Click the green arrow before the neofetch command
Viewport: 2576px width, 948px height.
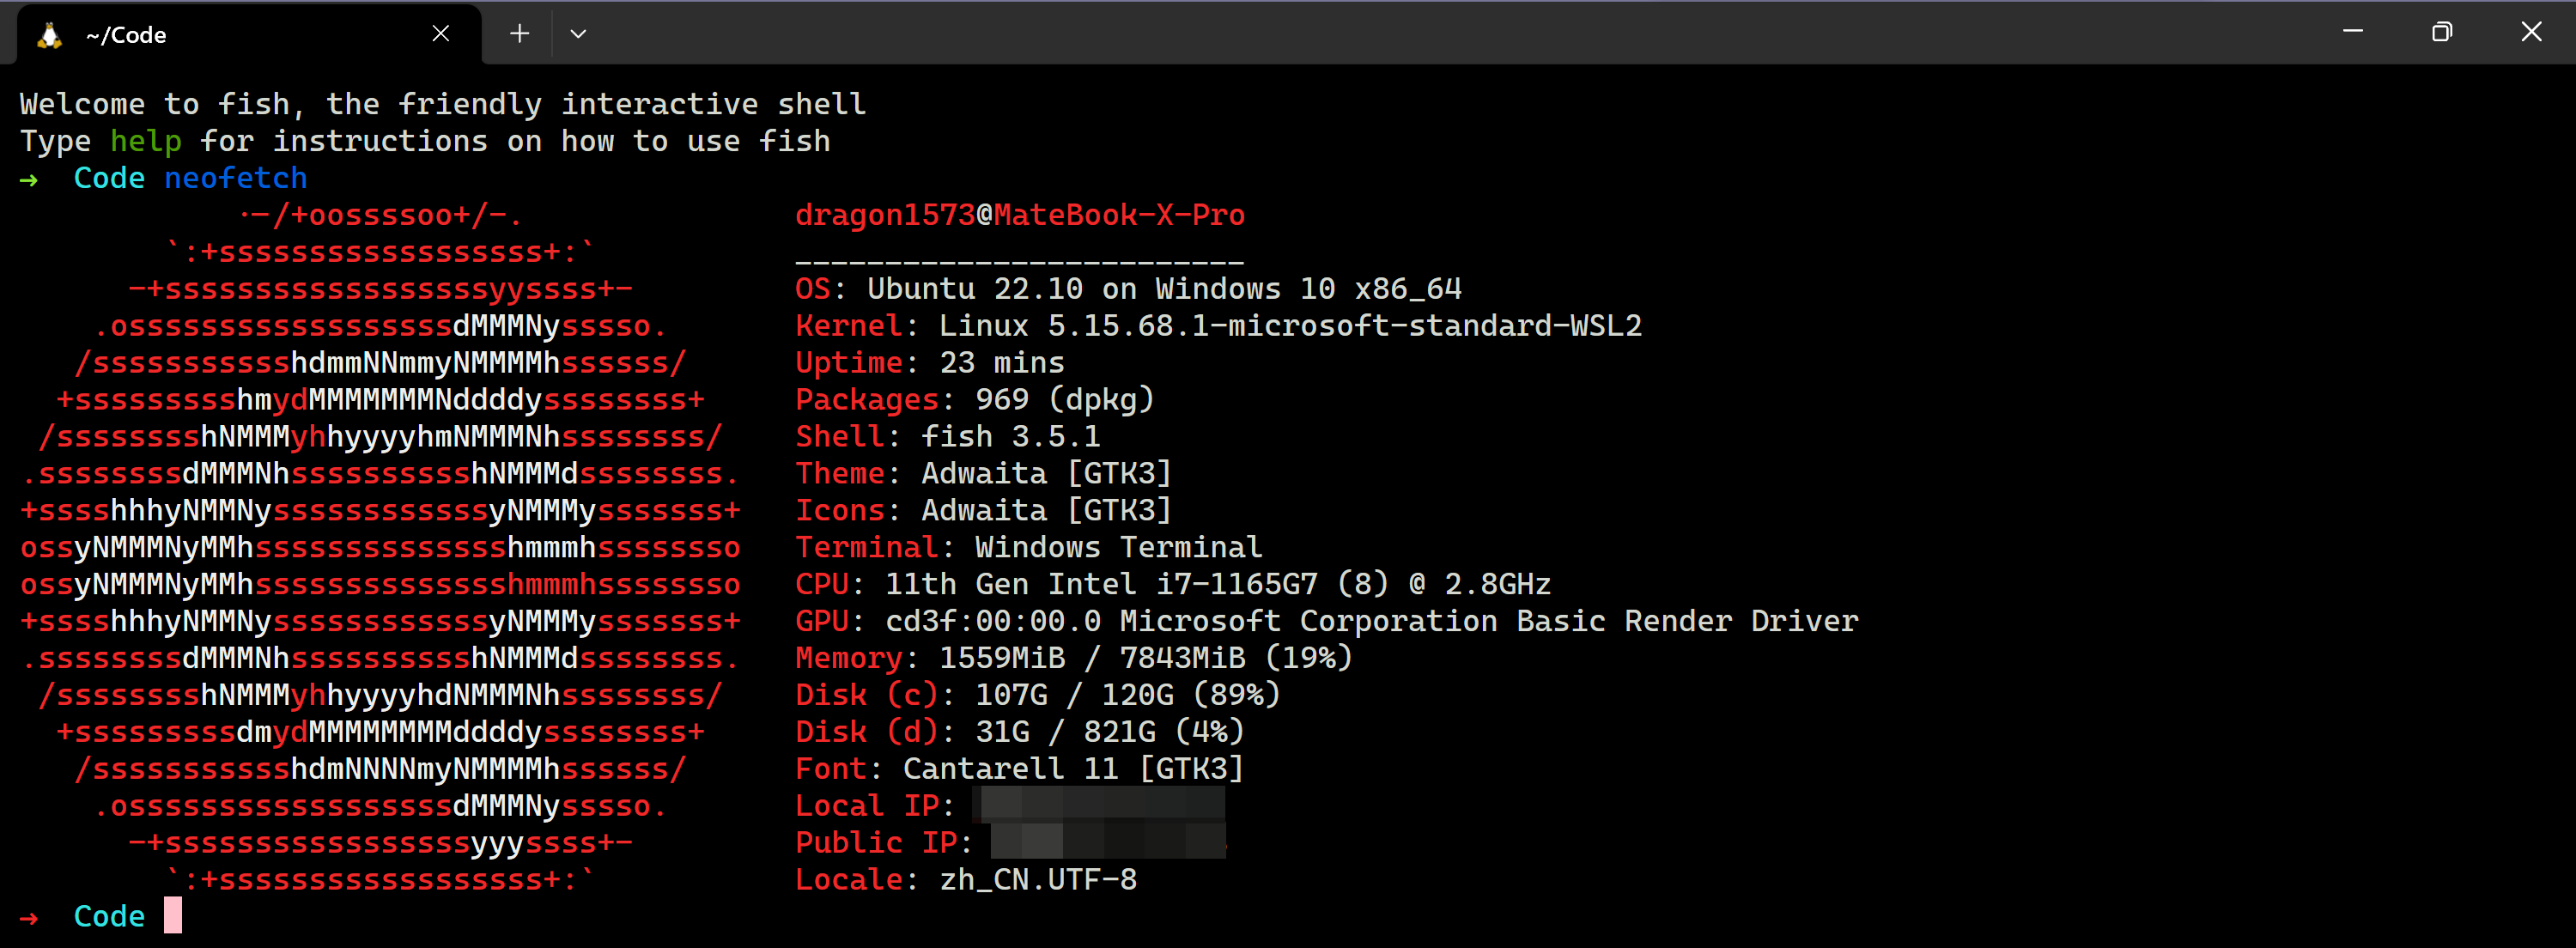tap(29, 179)
